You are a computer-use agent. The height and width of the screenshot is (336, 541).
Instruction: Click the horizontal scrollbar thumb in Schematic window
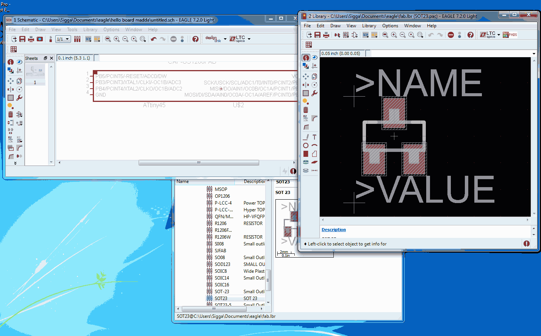(199, 163)
